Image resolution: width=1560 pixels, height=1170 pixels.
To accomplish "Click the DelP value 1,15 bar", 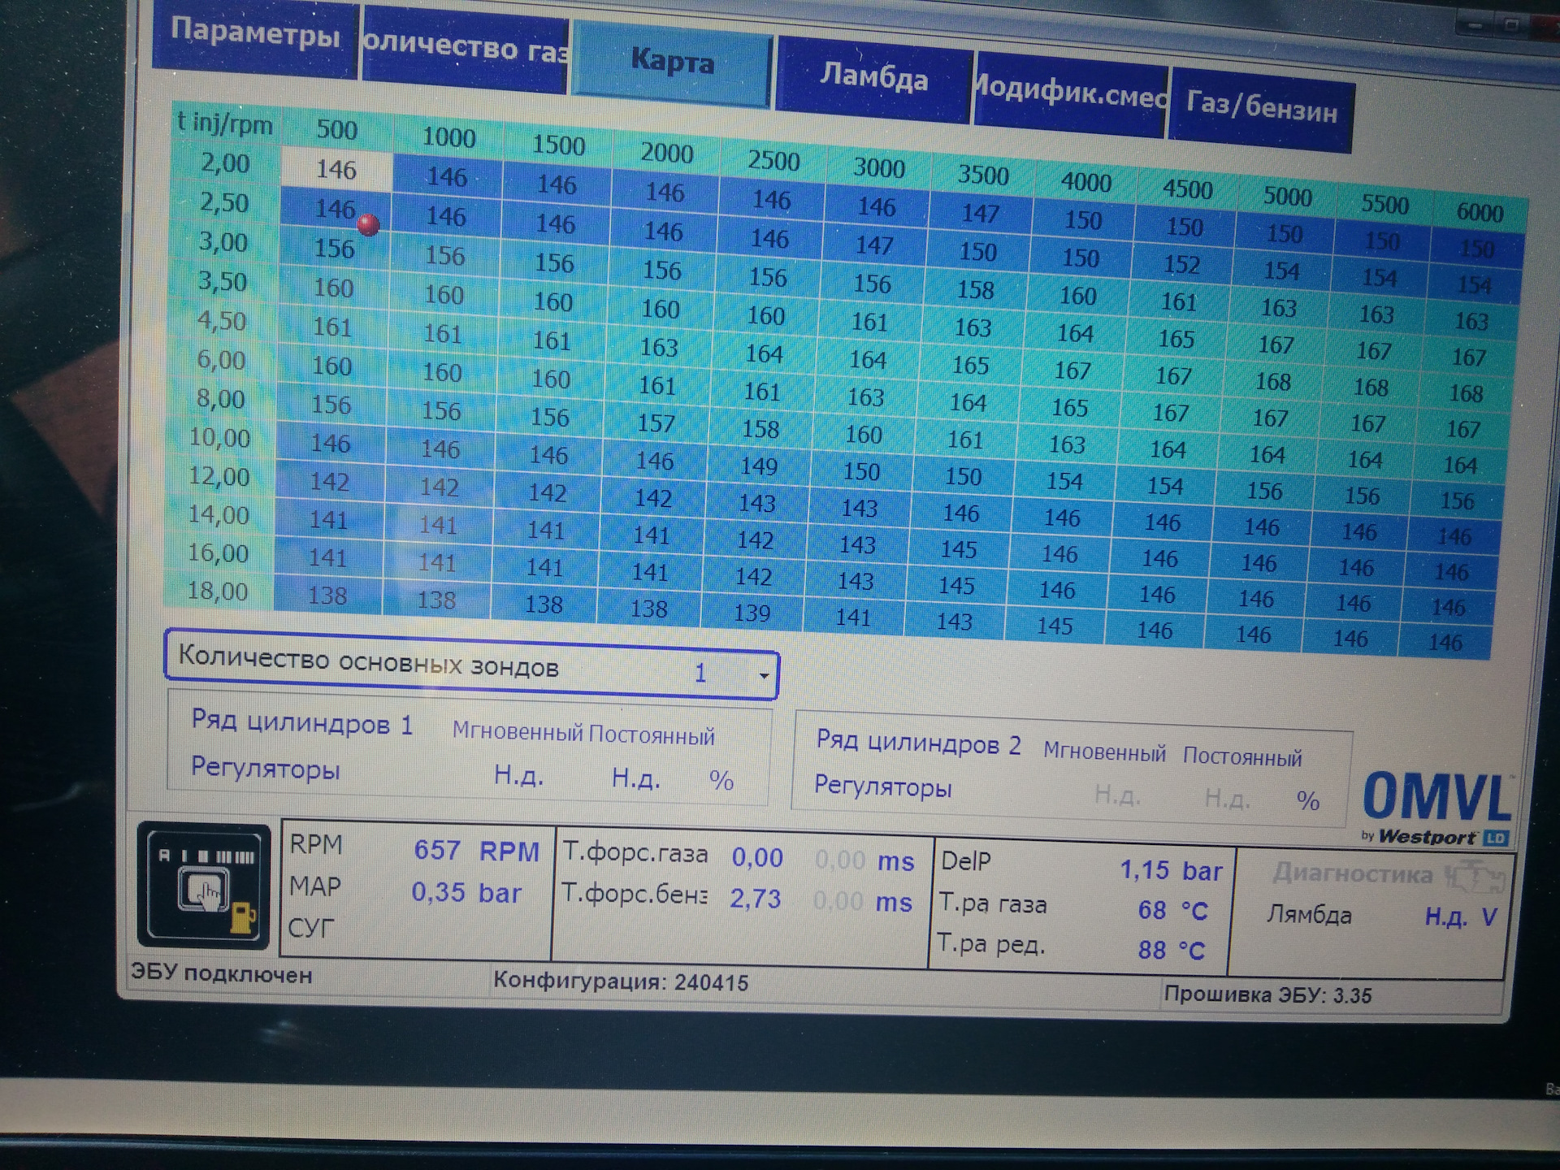I will click(1171, 871).
